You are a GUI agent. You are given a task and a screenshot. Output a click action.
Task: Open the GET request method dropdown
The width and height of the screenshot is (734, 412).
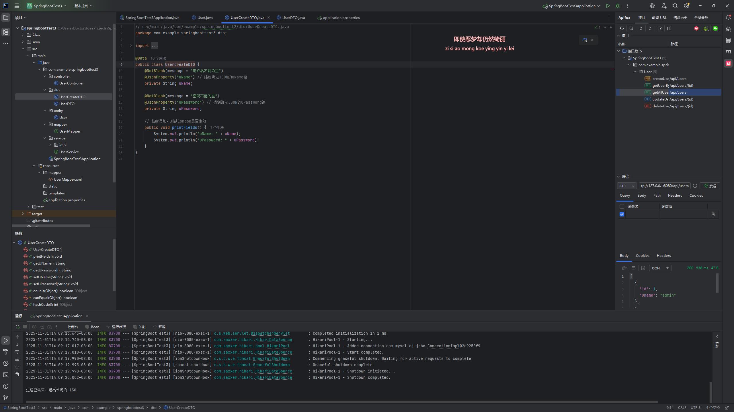[x=627, y=186]
